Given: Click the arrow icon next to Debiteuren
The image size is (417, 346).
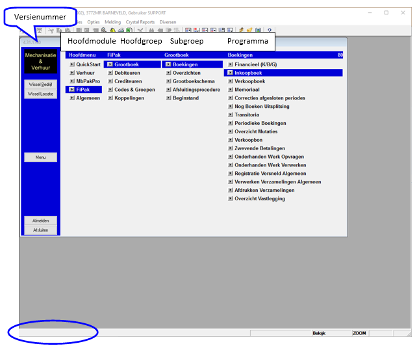Looking at the screenshot, I should tap(110, 73).
